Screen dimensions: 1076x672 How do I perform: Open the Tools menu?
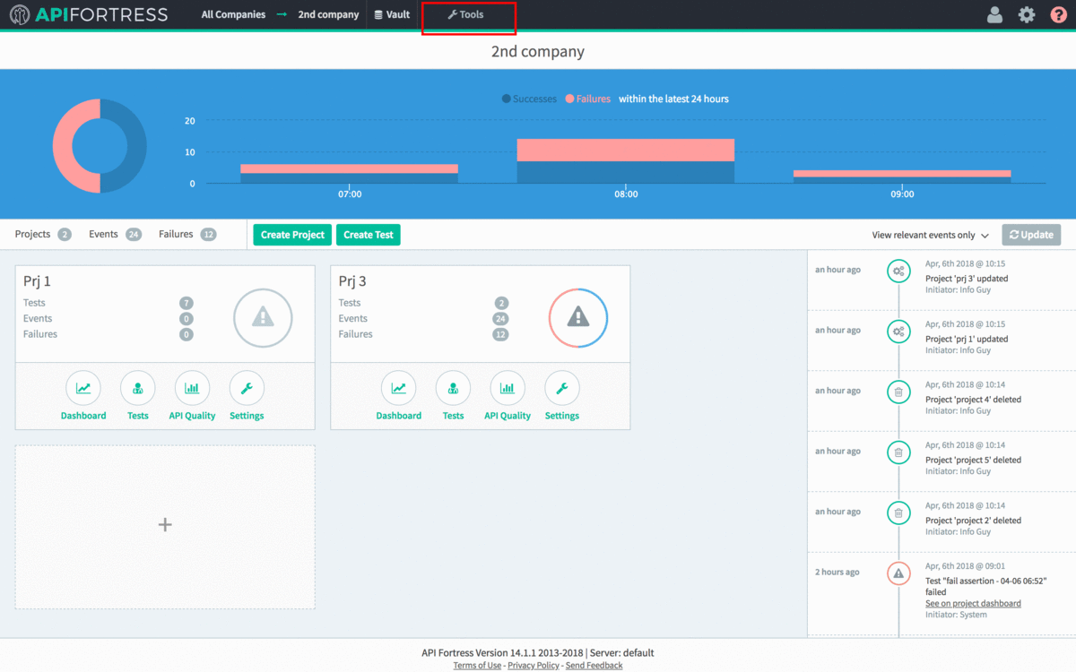coord(468,14)
